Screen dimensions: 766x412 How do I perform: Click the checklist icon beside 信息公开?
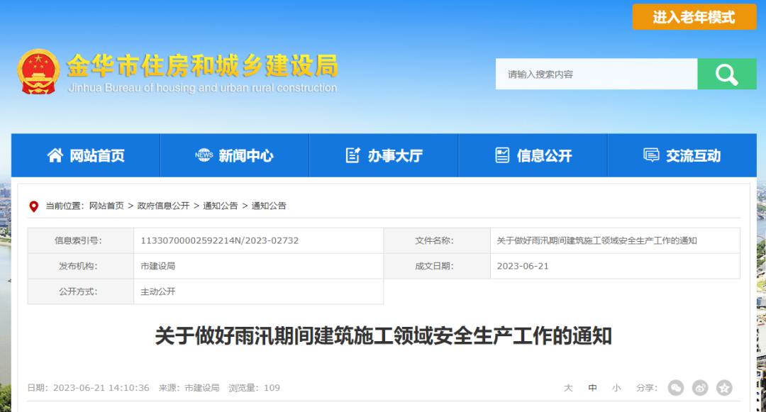coord(502,155)
